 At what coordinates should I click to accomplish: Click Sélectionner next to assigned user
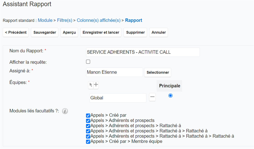click(157, 72)
